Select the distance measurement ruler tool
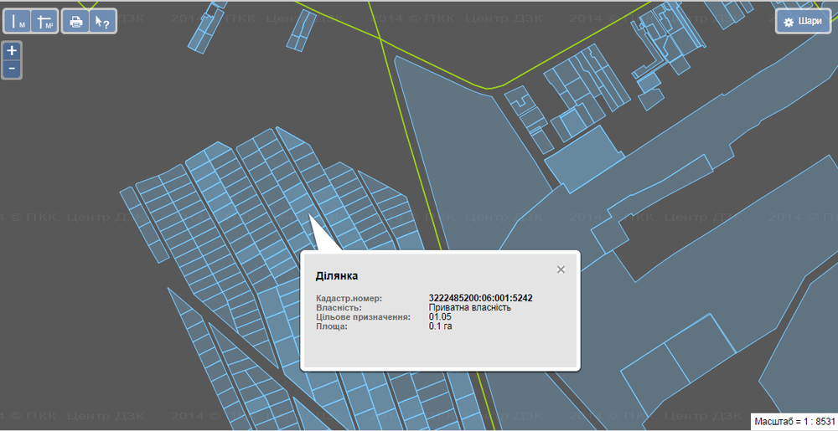This screenshot has height=431, width=838. (17, 22)
